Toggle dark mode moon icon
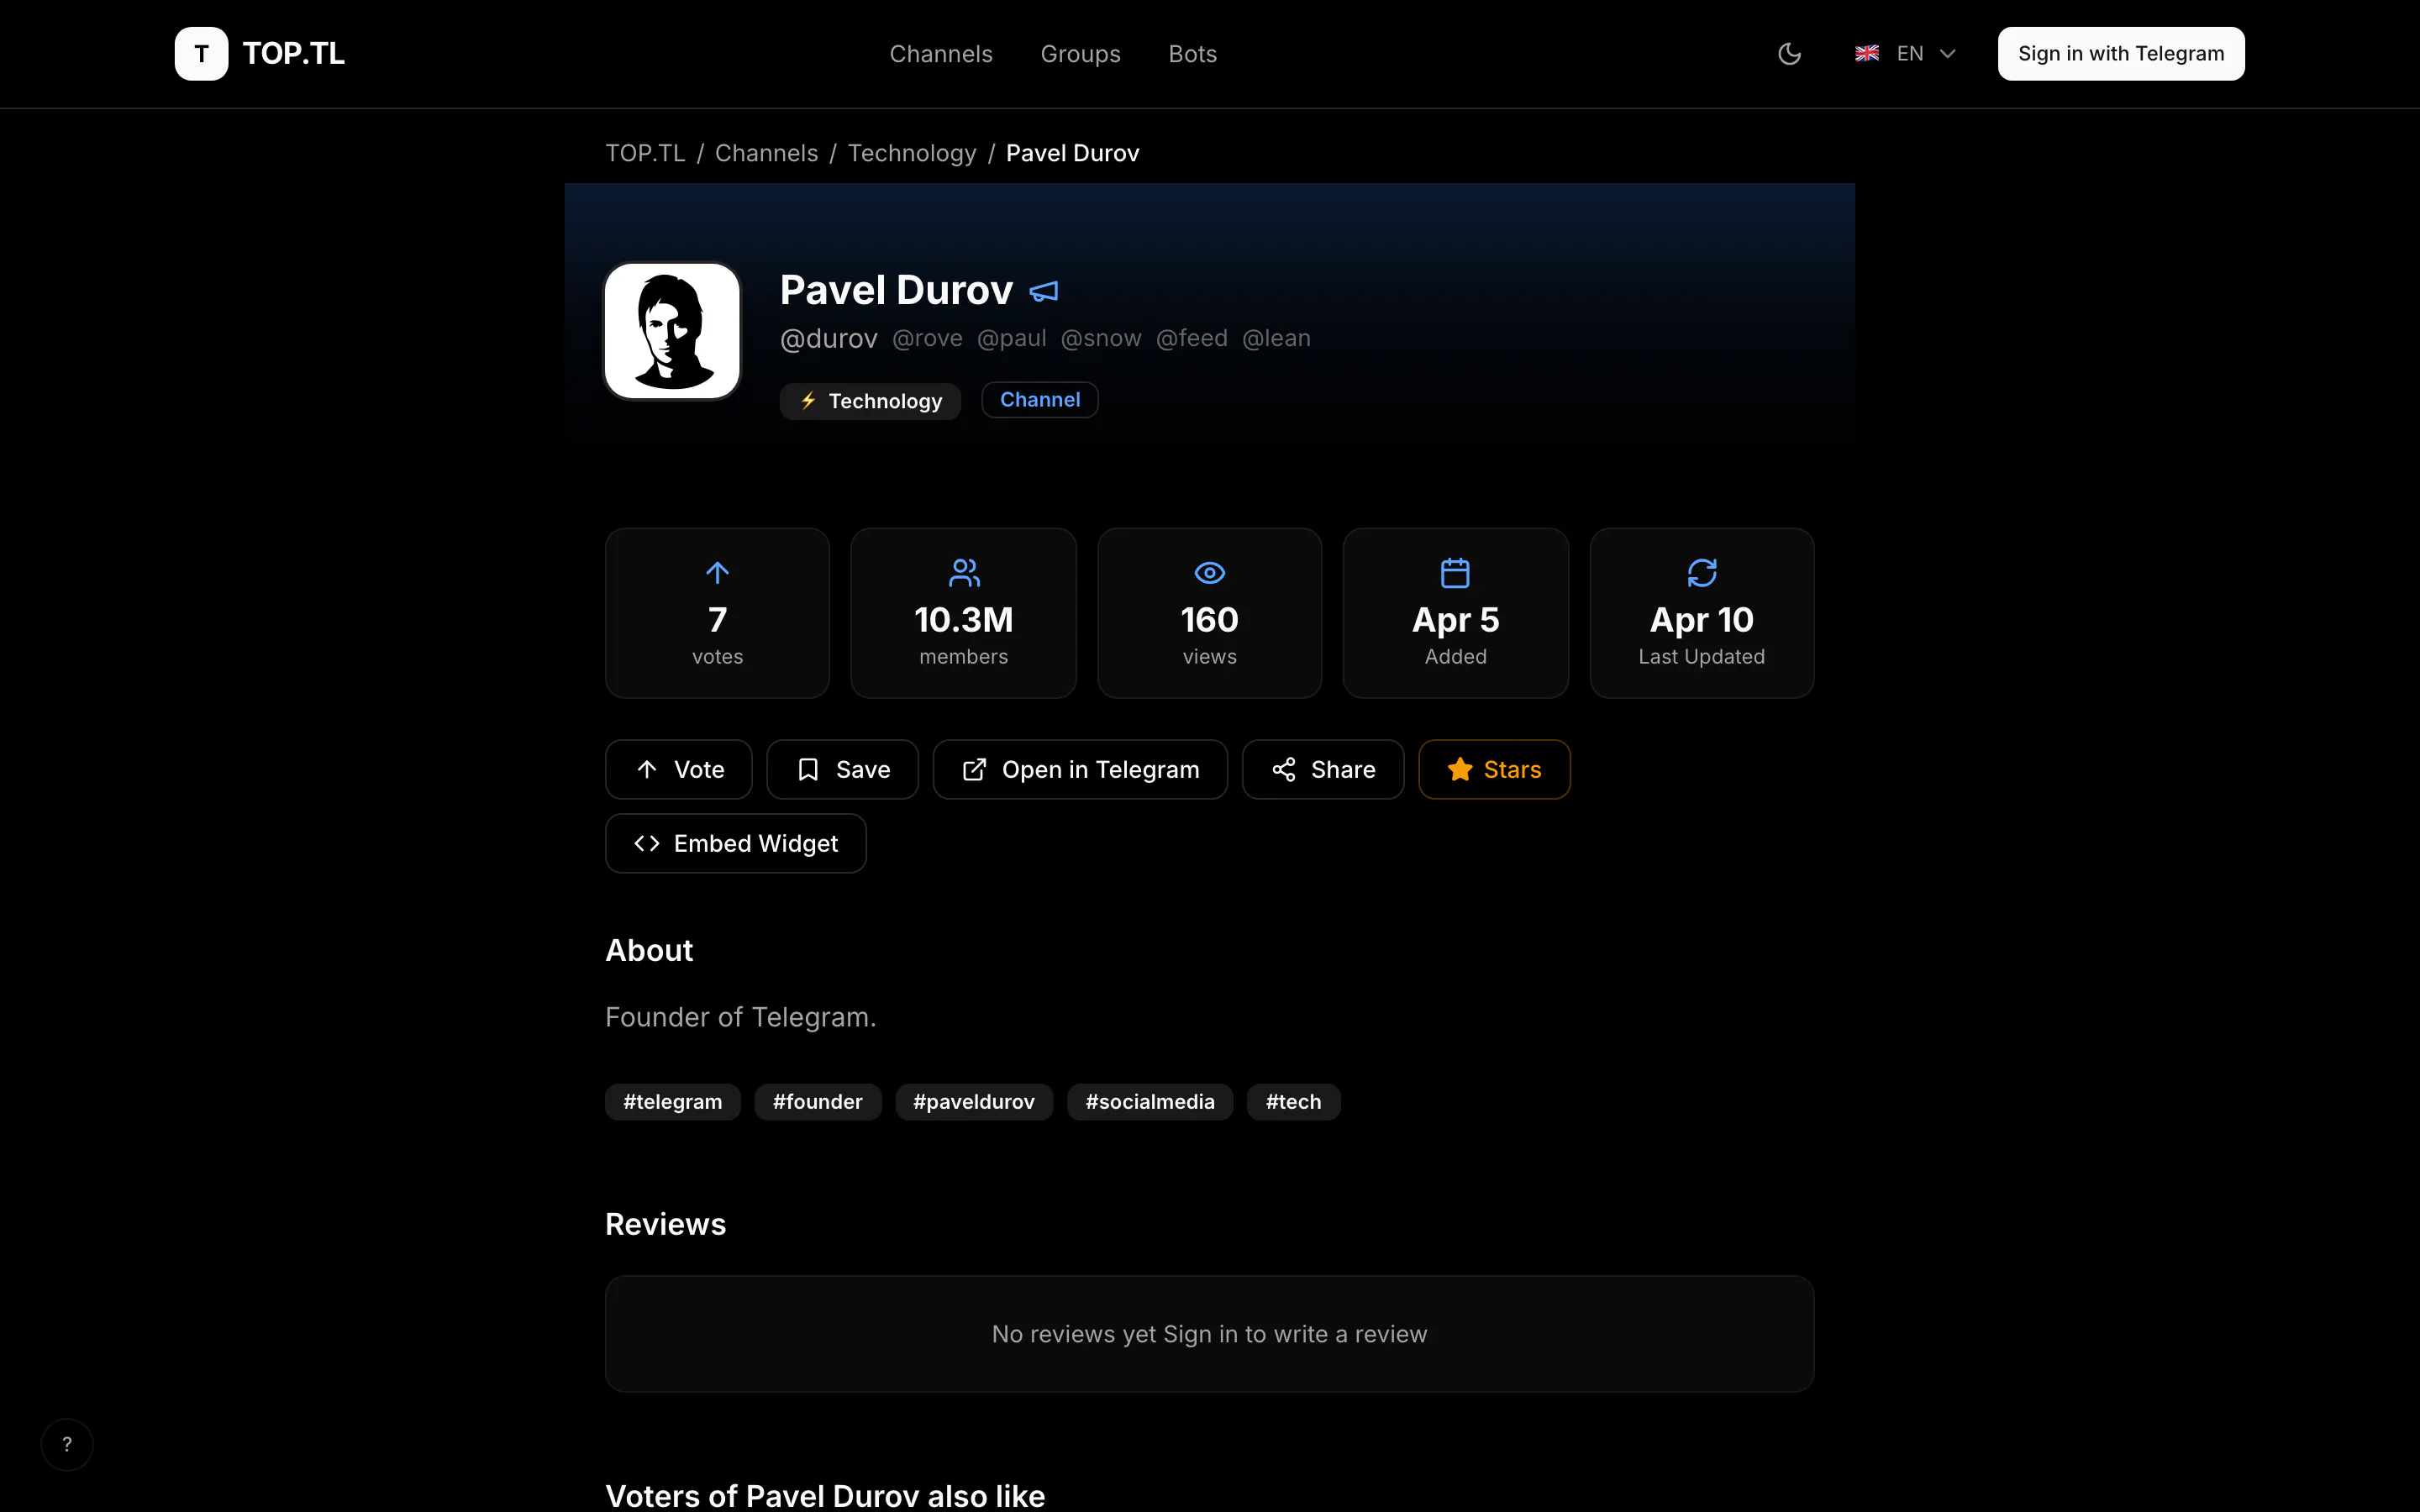The width and height of the screenshot is (2420, 1512). [x=1789, y=54]
